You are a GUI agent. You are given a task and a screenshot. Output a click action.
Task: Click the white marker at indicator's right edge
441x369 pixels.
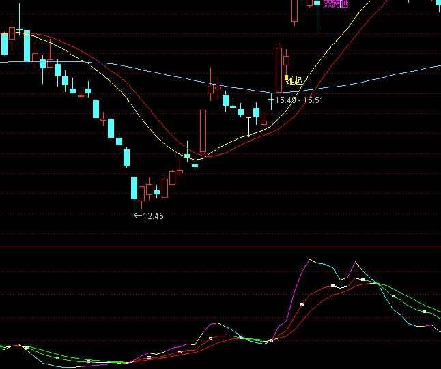[424, 312]
